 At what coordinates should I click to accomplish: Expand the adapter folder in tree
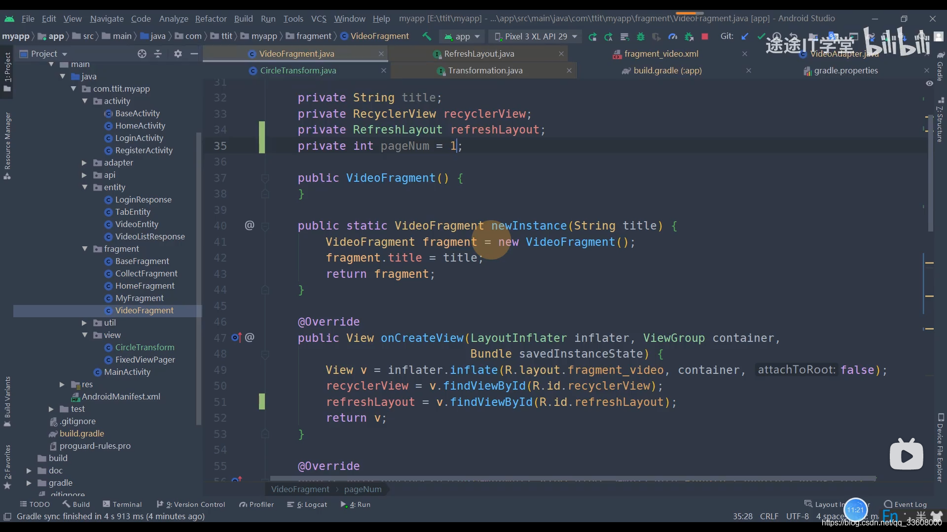click(84, 163)
